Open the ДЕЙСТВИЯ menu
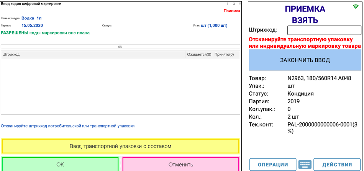 (x=337, y=164)
